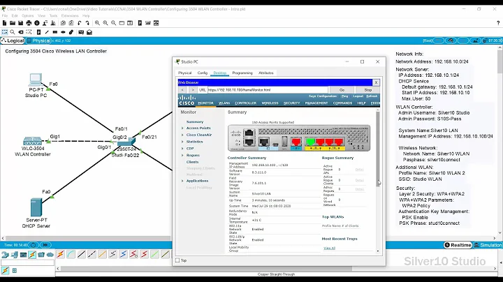Click the WLC-3504 WLAN Controller device
Viewport: 503px width, 282px height.
(32, 141)
